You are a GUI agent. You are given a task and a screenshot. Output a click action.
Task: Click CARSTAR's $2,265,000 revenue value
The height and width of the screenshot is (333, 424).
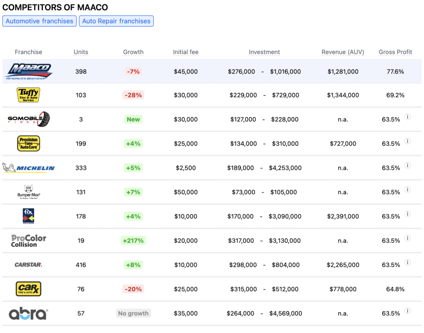coord(343,265)
